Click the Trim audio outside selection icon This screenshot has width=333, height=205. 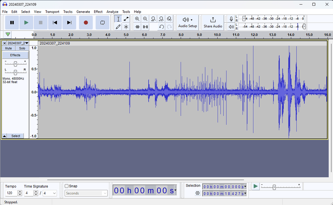pos(137,27)
